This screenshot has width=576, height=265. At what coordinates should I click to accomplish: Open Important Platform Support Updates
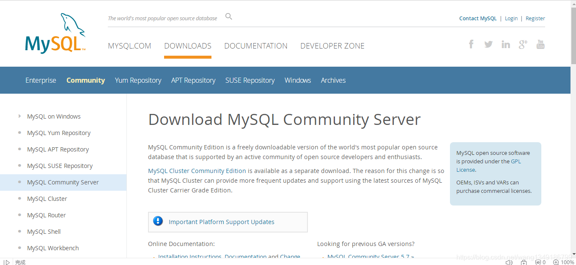pos(222,222)
